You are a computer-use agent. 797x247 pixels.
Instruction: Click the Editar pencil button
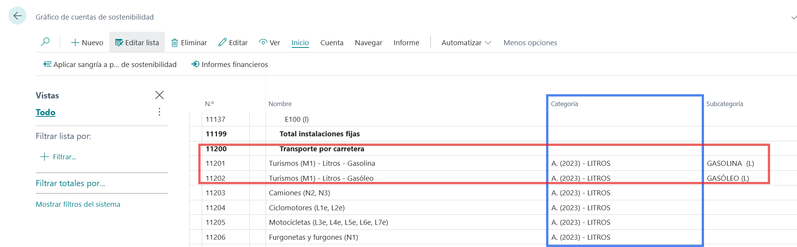coord(233,43)
